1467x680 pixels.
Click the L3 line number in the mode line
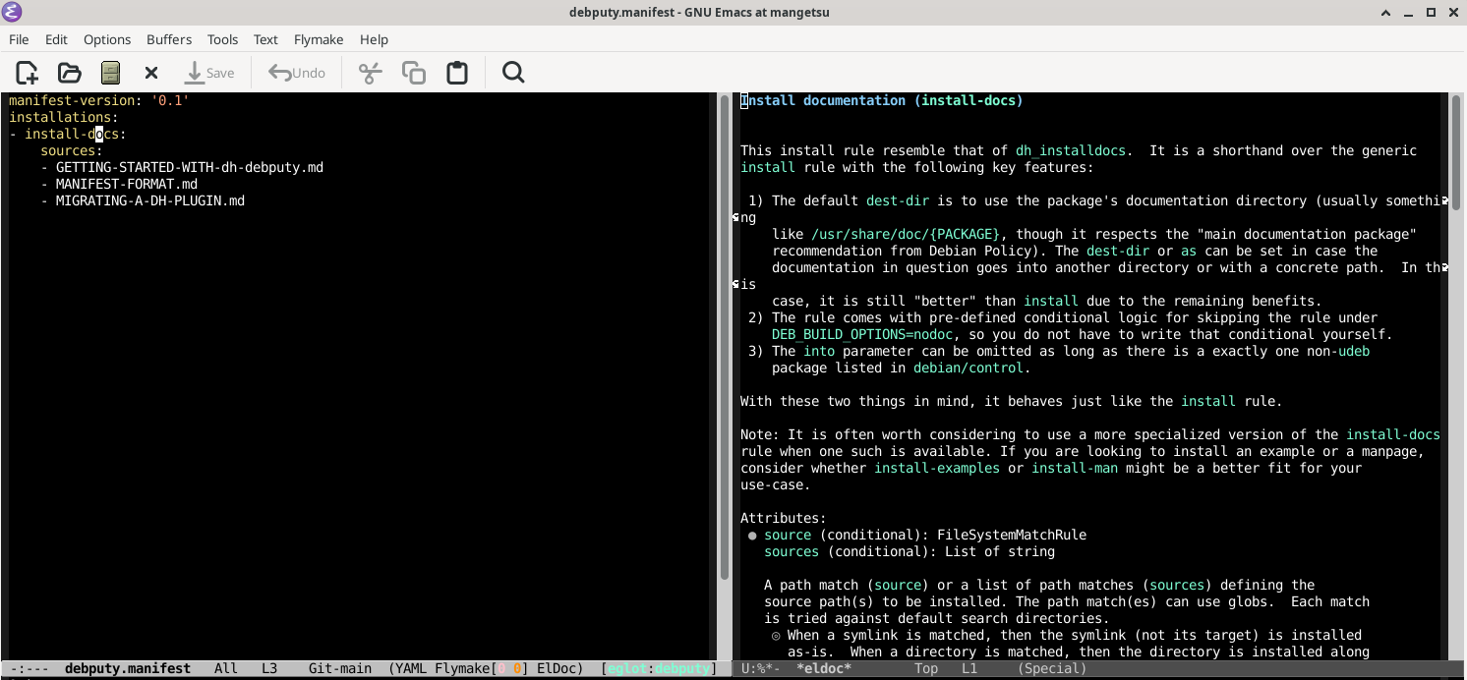269,668
